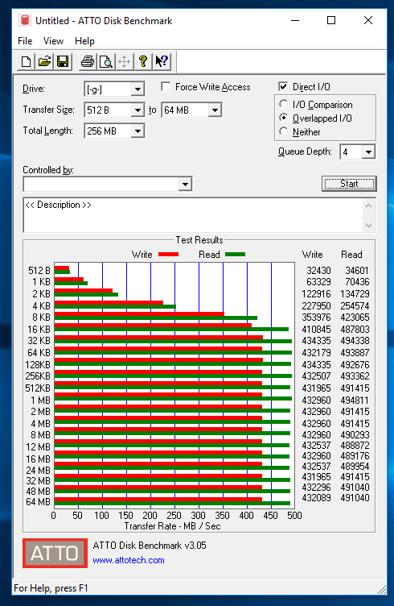Click the 4 KB row label in chart
This screenshot has height=606, width=394.
pos(41,305)
